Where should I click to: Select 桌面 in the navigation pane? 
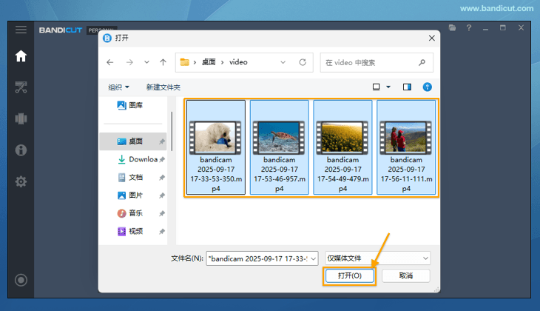pos(135,141)
